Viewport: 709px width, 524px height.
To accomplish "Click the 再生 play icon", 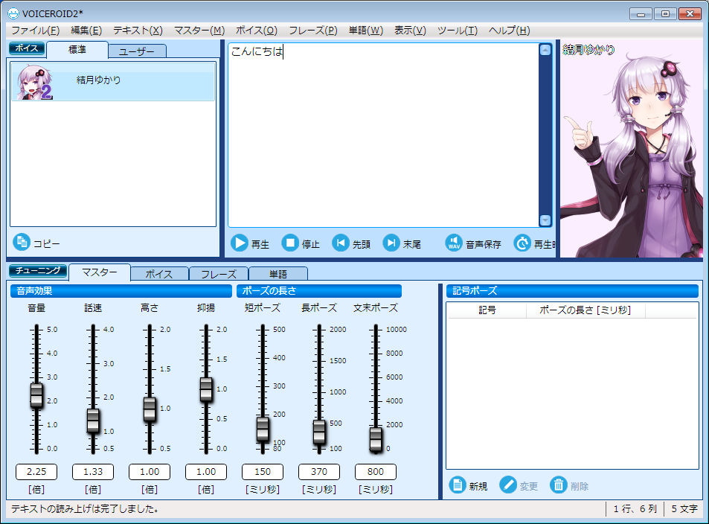I will click(240, 243).
